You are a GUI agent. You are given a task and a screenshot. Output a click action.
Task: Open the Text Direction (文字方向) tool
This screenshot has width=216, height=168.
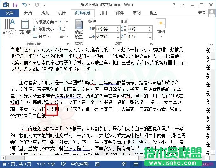coord(10,27)
